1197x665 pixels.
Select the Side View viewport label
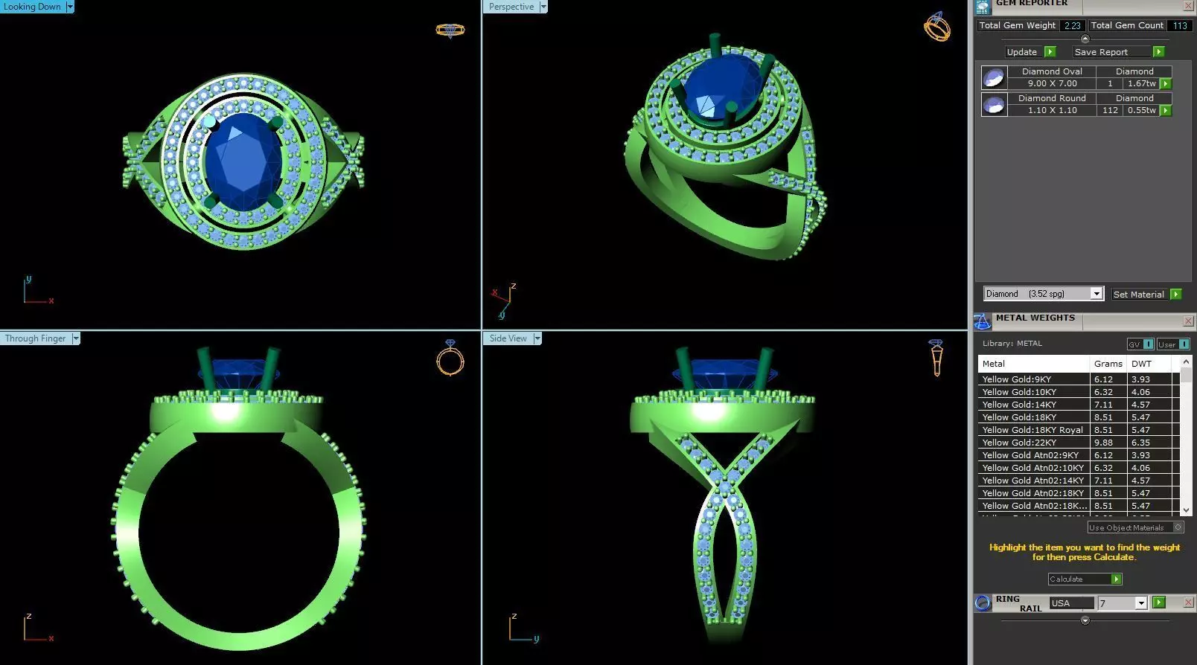508,338
